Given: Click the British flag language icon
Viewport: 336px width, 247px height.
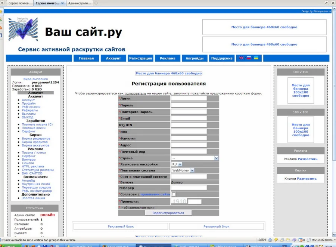Looking at the screenshot, I should click(x=241, y=58).
